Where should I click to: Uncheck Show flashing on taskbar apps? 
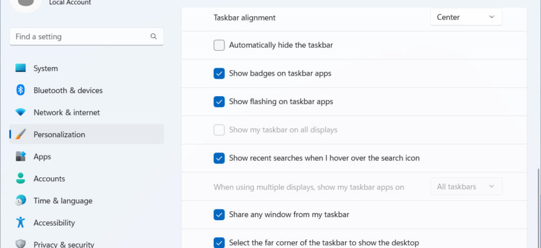(219, 102)
